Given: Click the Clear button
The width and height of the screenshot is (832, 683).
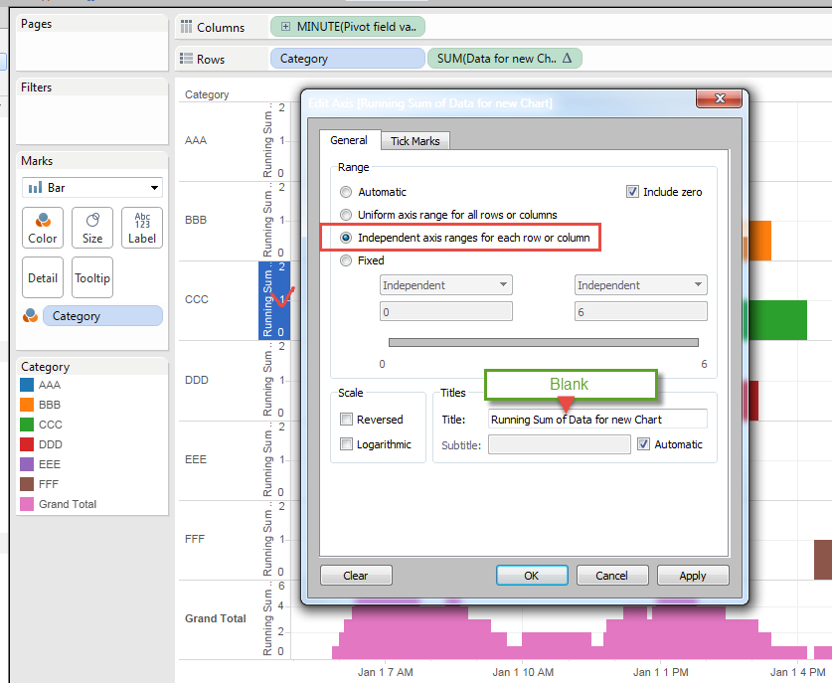Looking at the screenshot, I should tap(356, 576).
